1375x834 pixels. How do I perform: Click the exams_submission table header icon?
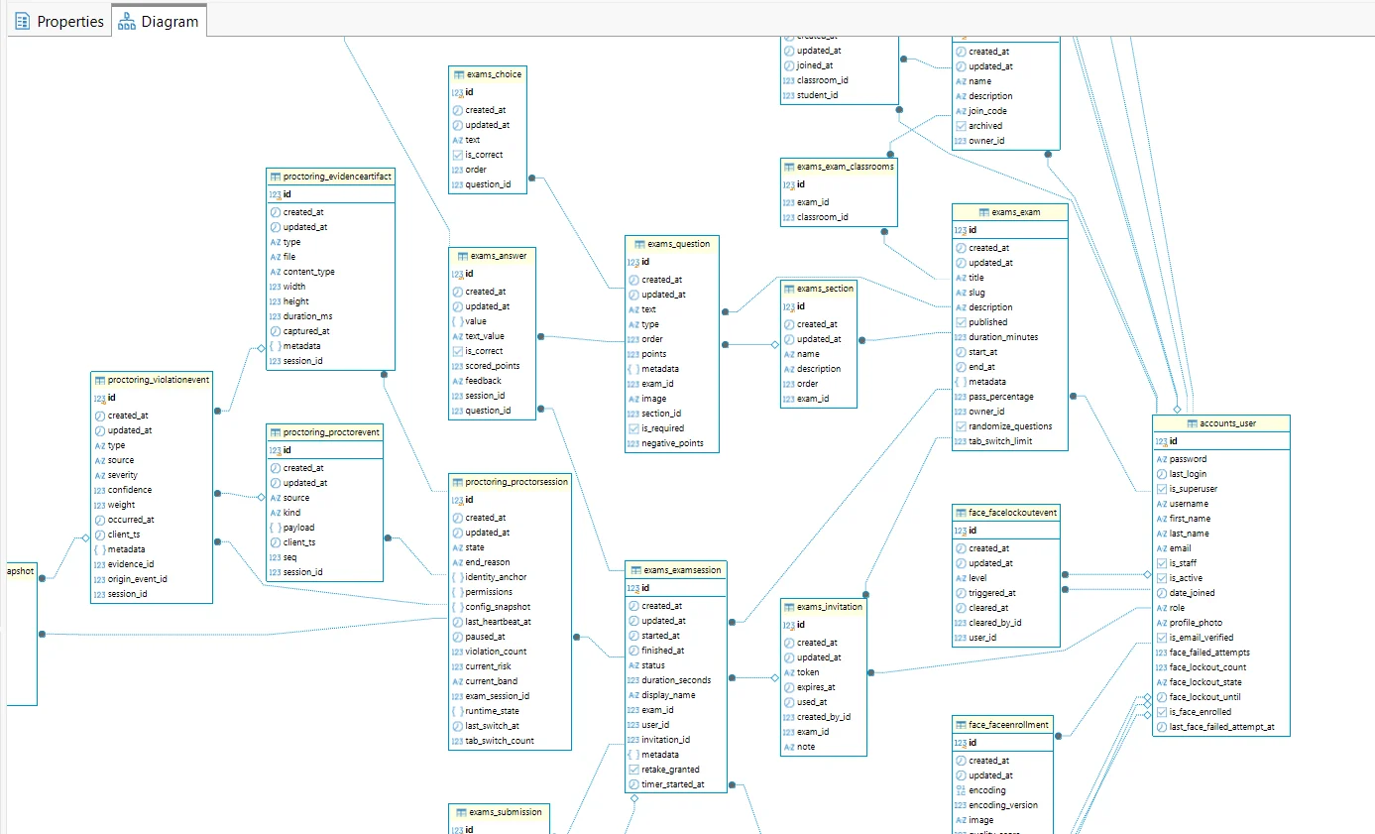(x=459, y=812)
